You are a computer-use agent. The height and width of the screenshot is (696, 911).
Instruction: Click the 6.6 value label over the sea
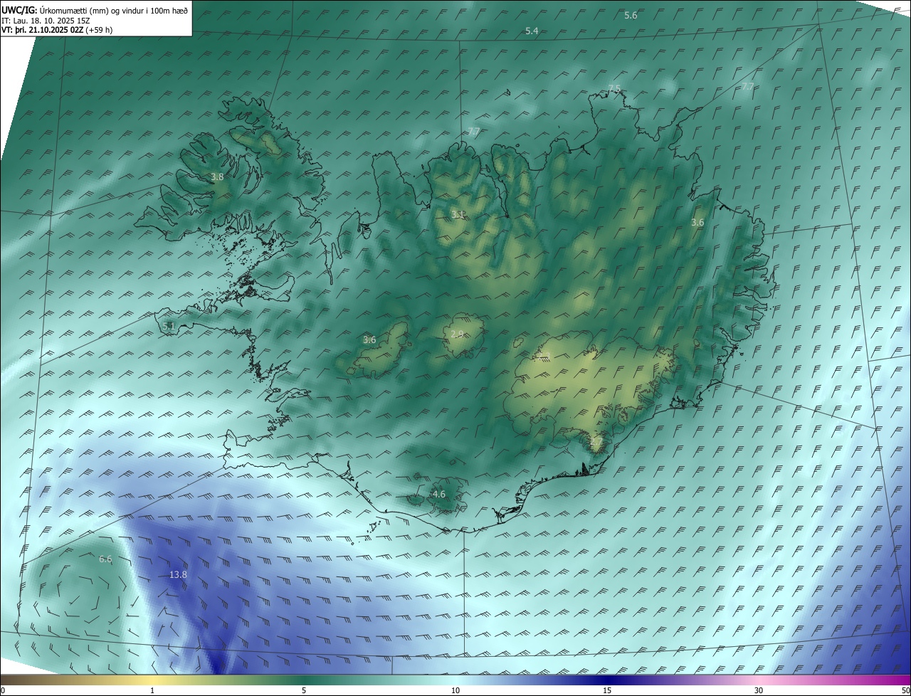105,559
